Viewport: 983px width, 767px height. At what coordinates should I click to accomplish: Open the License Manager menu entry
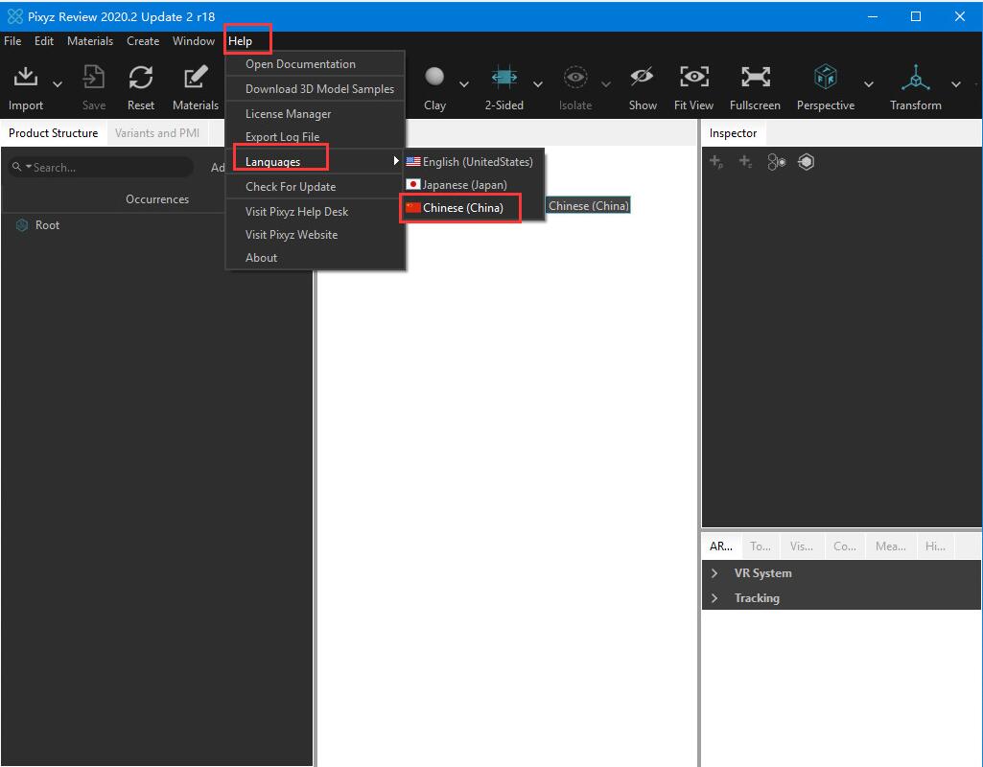pyautogui.click(x=288, y=114)
